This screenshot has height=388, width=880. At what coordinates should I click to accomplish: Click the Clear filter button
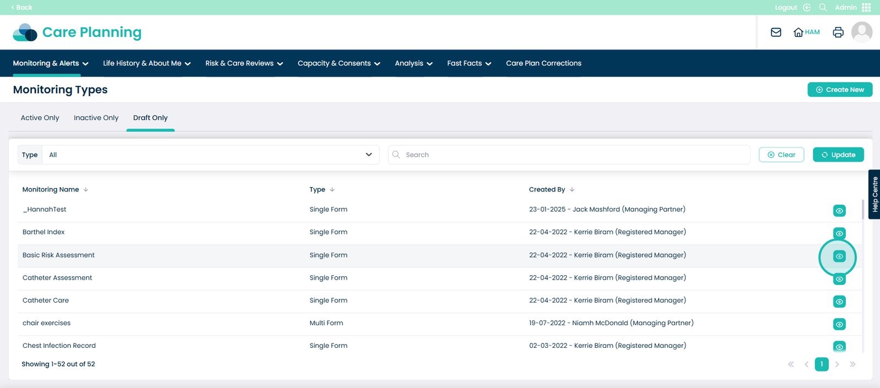pos(781,155)
